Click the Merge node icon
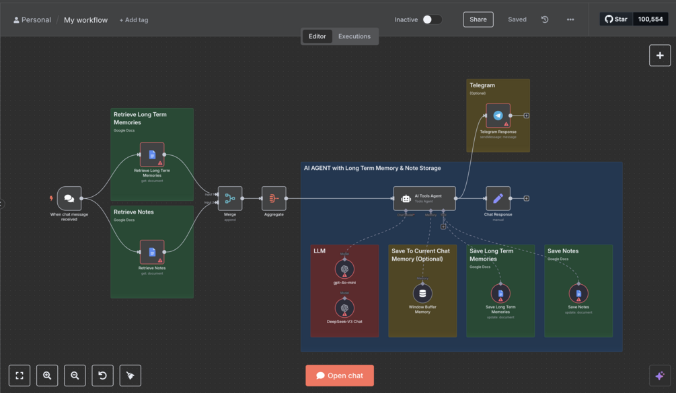Viewport: 676px width, 393px height. (x=230, y=198)
